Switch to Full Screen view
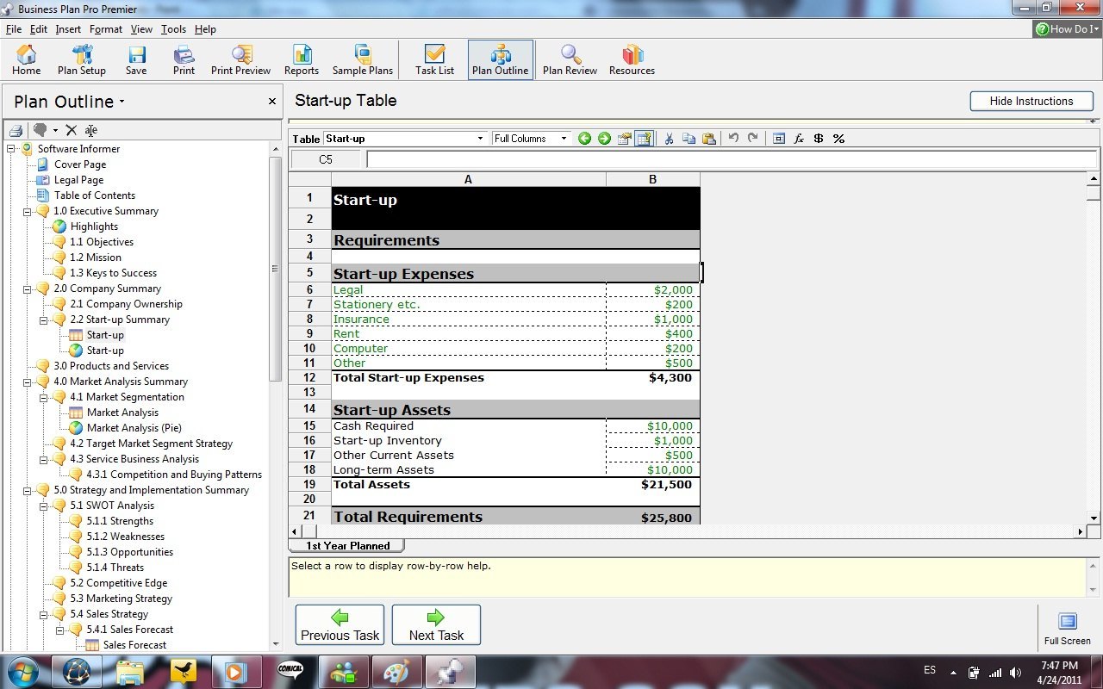This screenshot has height=689, width=1103. click(1067, 629)
